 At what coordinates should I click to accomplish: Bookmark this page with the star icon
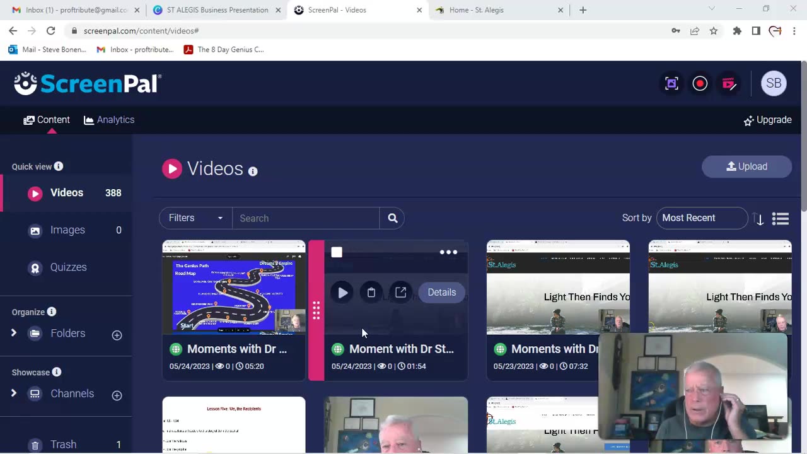point(713,31)
